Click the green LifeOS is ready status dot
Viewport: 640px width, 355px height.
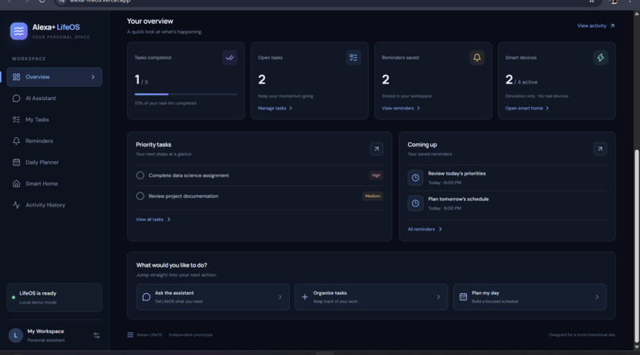(x=13, y=298)
